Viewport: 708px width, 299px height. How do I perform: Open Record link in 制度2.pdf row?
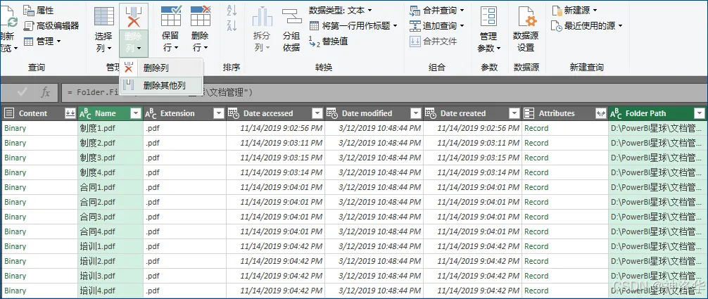pos(536,144)
